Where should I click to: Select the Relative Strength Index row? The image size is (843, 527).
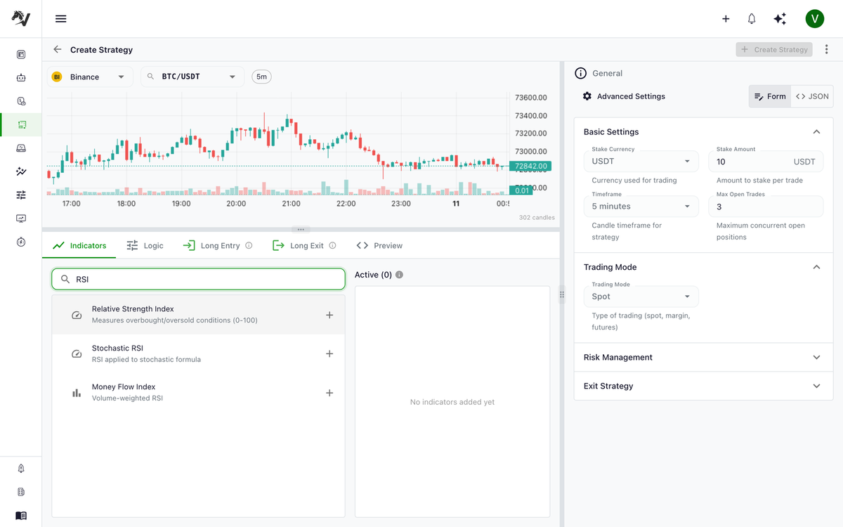199,315
